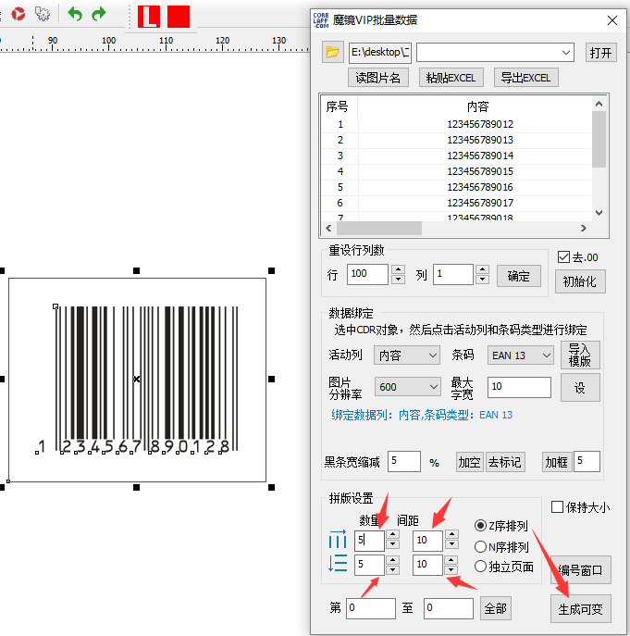Click the gears options icon in toolbar
The height and width of the screenshot is (636, 630).
[x=43, y=14]
